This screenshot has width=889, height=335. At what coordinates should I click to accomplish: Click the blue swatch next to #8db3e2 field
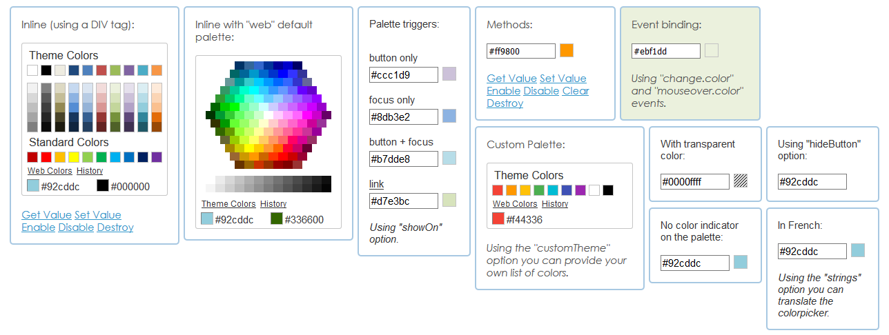[449, 116]
